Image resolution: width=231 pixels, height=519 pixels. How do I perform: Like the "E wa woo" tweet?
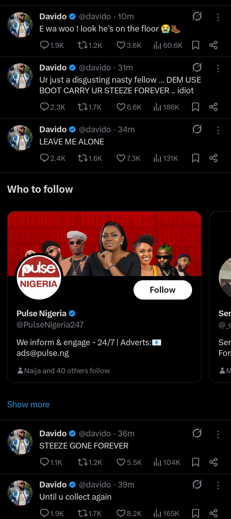[x=121, y=45]
